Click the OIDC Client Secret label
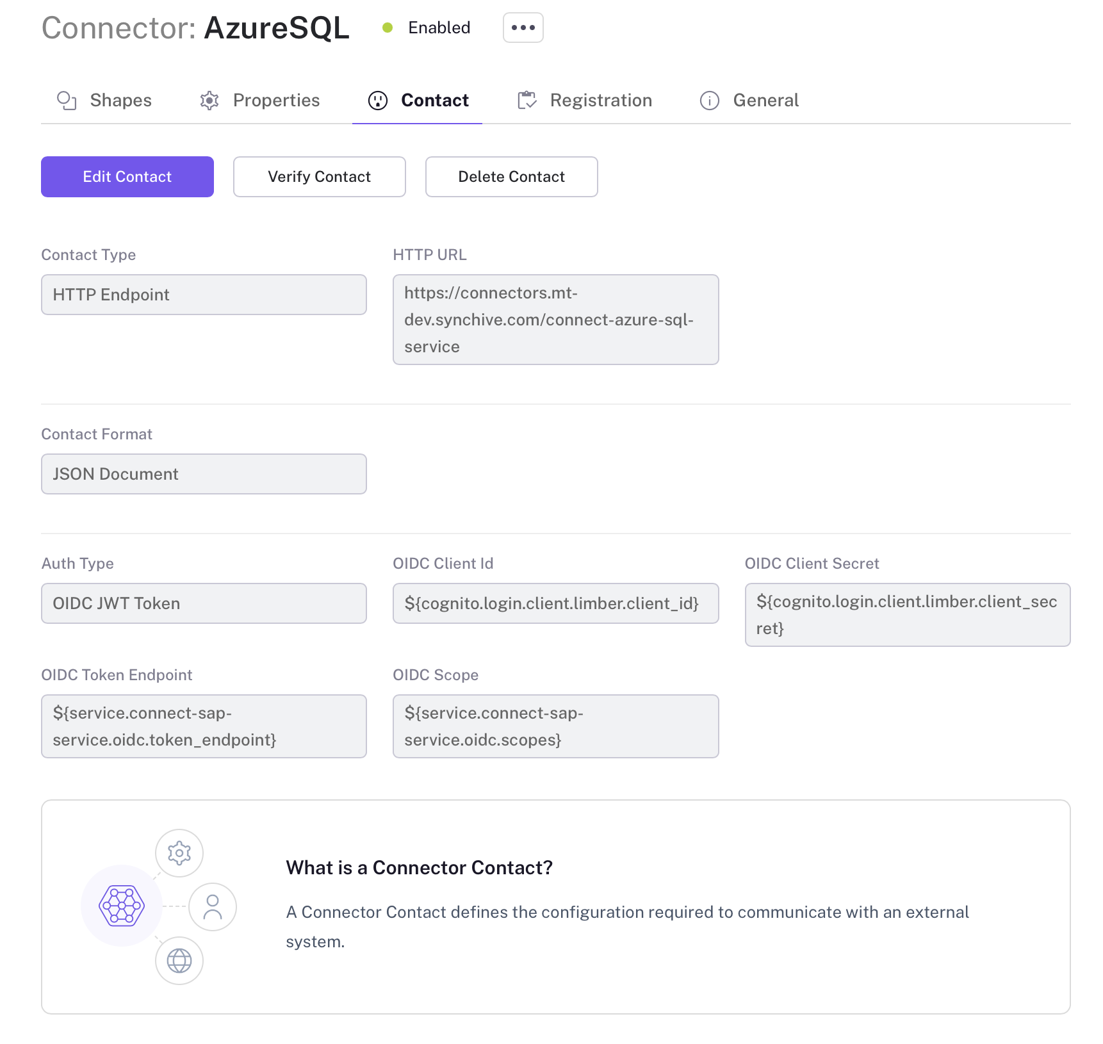 click(x=812, y=564)
